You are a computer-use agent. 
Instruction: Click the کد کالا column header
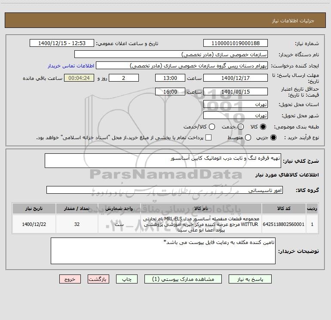pos(284,208)
